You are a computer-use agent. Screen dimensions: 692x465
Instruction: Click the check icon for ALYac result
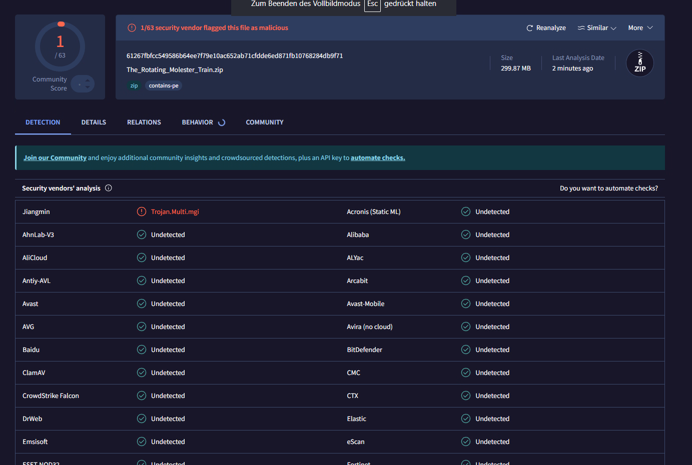click(x=466, y=257)
